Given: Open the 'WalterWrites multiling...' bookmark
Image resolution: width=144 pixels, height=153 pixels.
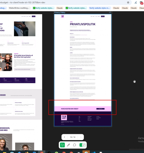Looking at the screenshot, I should [x=19, y=8].
